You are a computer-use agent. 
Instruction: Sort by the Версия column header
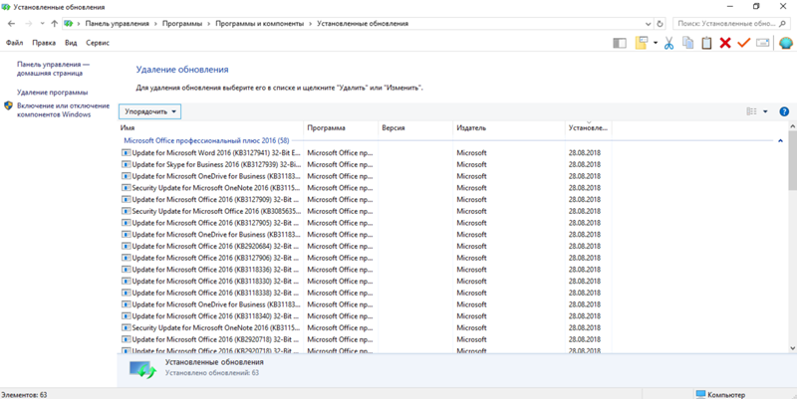coord(415,128)
